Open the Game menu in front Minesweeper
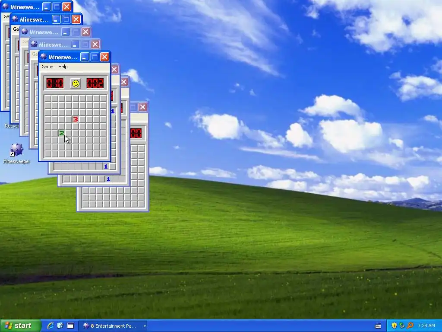442x332 pixels. tap(47, 67)
